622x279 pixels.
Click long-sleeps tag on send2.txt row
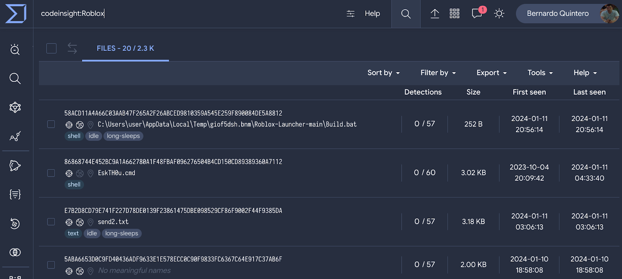point(122,234)
